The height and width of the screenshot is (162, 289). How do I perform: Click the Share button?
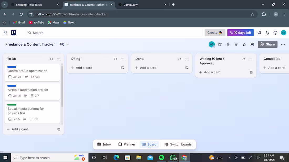[x=267, y=44]
